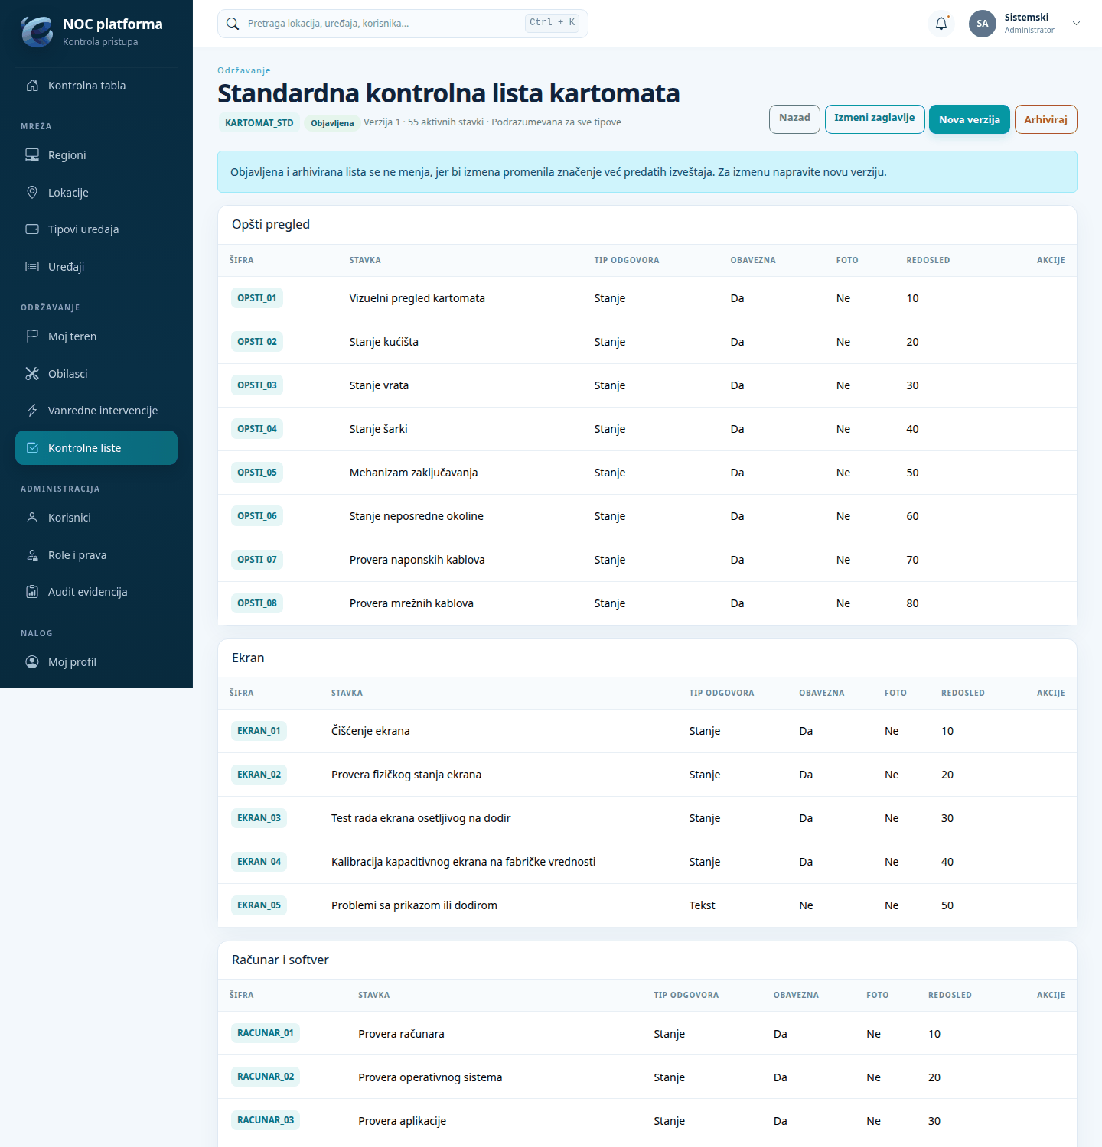Click the 'Stanje šarki' item text
This screenshot has height=1147, width=1102.
pyautogui.click(x=379, y=429)
